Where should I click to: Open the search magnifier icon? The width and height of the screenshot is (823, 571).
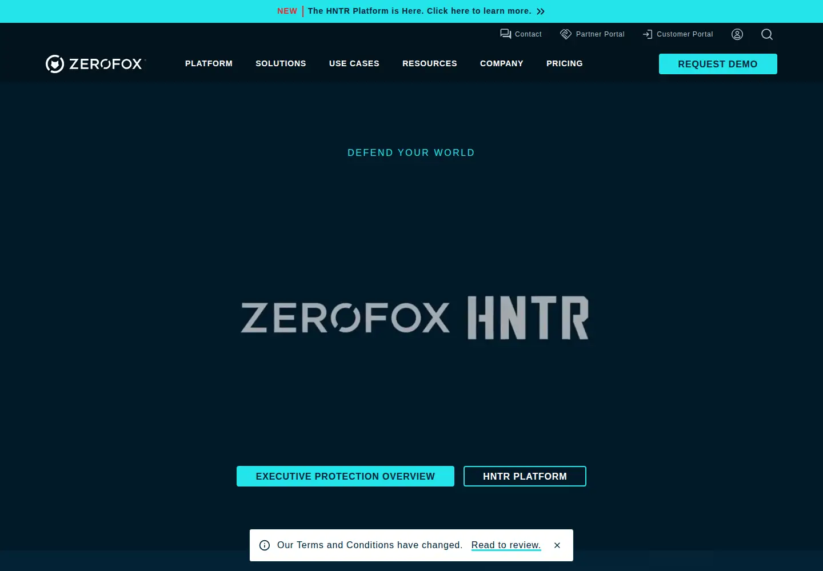(767, 34)
